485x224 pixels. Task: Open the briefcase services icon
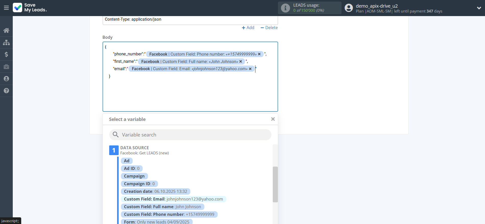6,67
